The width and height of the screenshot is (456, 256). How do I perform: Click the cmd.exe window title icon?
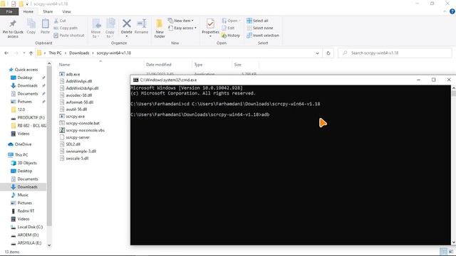click(x=135, y=80)
